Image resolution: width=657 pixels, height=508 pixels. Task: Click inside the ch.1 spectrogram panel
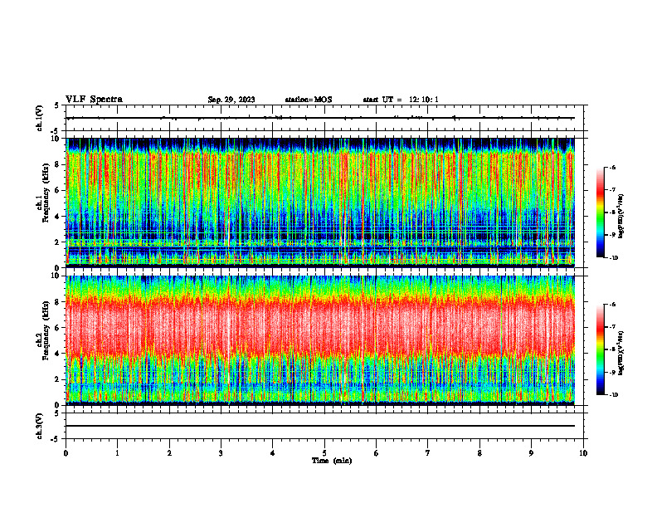[320, 203]
